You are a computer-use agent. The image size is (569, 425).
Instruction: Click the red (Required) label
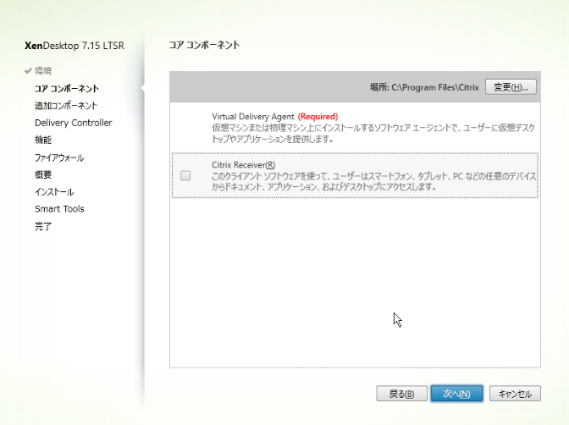click(x=318, y=117)
